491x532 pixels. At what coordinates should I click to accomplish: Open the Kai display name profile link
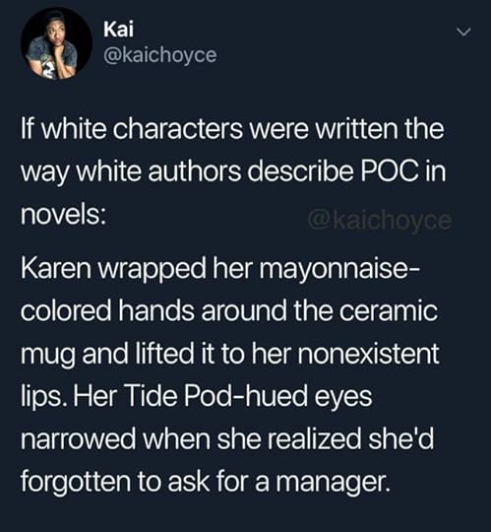[x=118, y=29]
